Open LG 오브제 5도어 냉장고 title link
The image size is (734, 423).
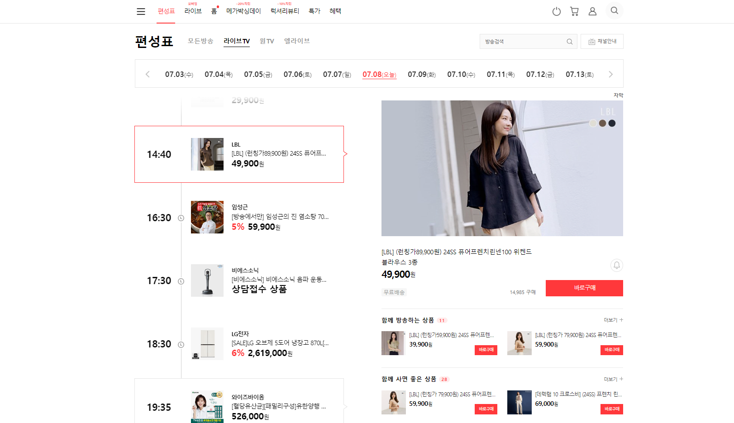[x=280, y=343]
